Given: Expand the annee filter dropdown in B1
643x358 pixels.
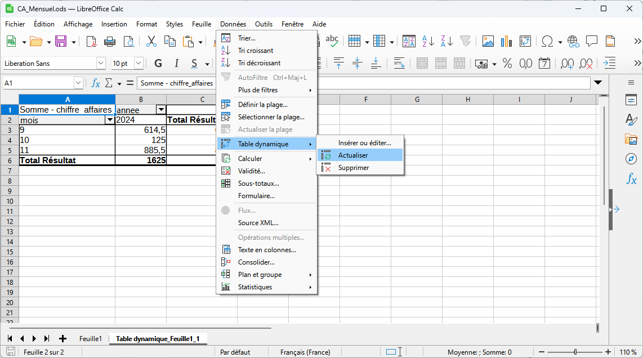Looking at the screenshot, I should [161, 110].
